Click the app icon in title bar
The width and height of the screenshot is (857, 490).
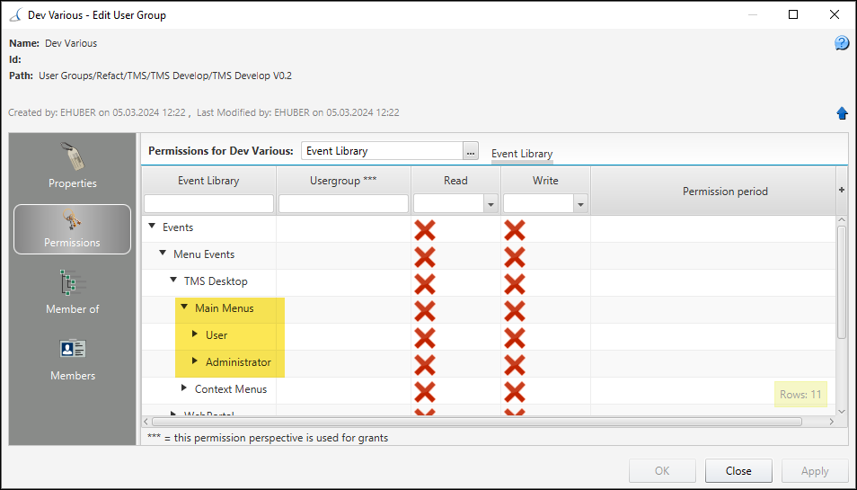click(x=16, y=14)
